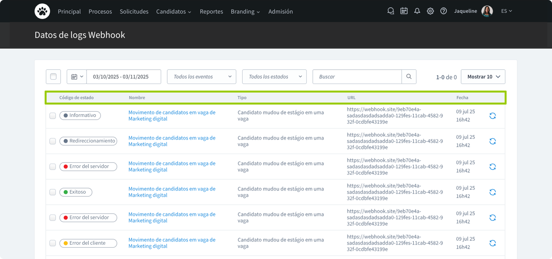Viewport: 552px width, 259px height.
Task: Open the messages chat icon
Action: coord(391,11)
